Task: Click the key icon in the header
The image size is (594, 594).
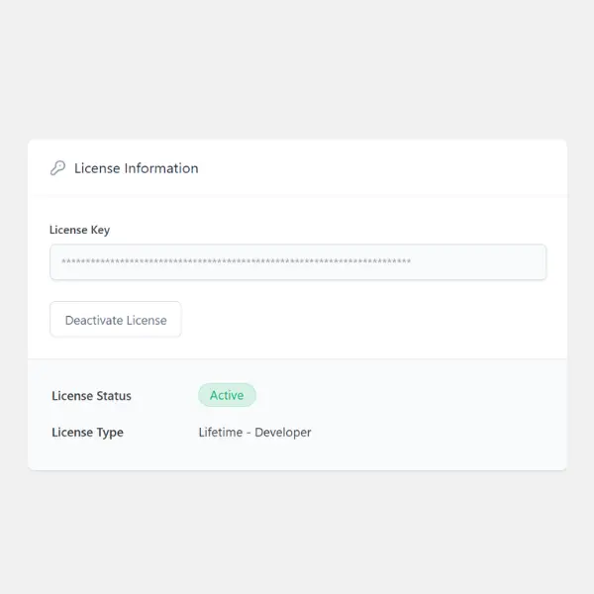Action: pyautogui.click(x=57, y=168)
